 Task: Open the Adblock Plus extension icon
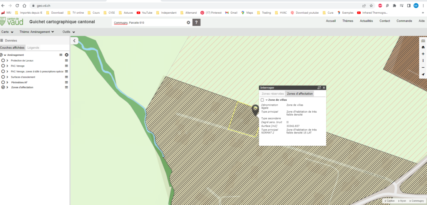coord(380,5)
